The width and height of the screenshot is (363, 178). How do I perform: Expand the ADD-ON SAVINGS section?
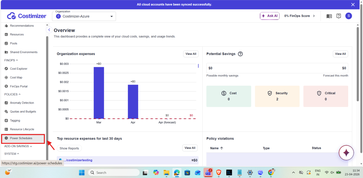[x=18, y=146]
